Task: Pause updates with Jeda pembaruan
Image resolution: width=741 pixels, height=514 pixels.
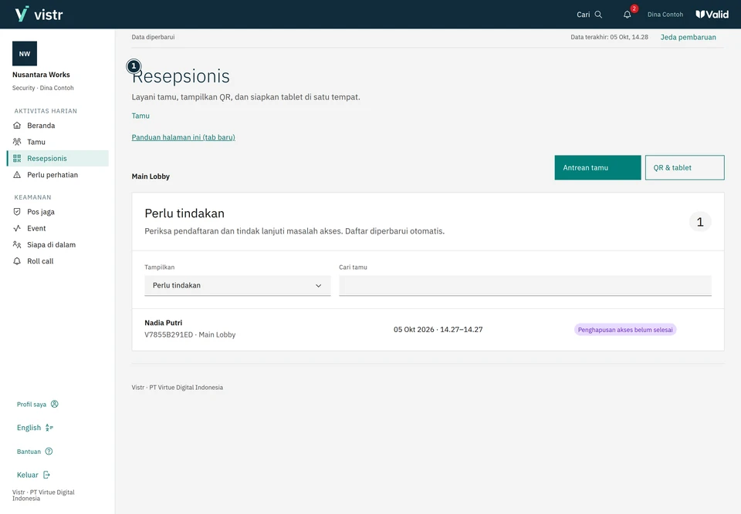Action: [688, 37]
